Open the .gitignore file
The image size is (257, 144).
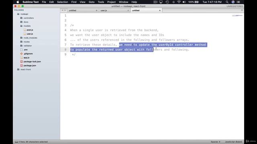pyautogui.click(x=28, y=54)
